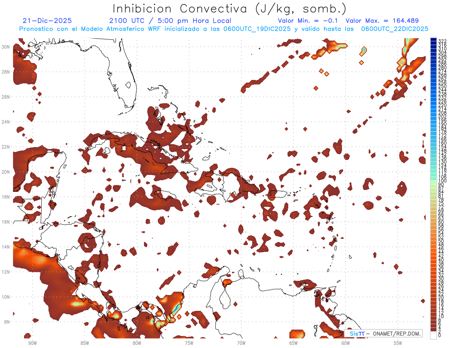Click the 12N latitude label
The image size is (451, 348).
[x=5, y=272]
